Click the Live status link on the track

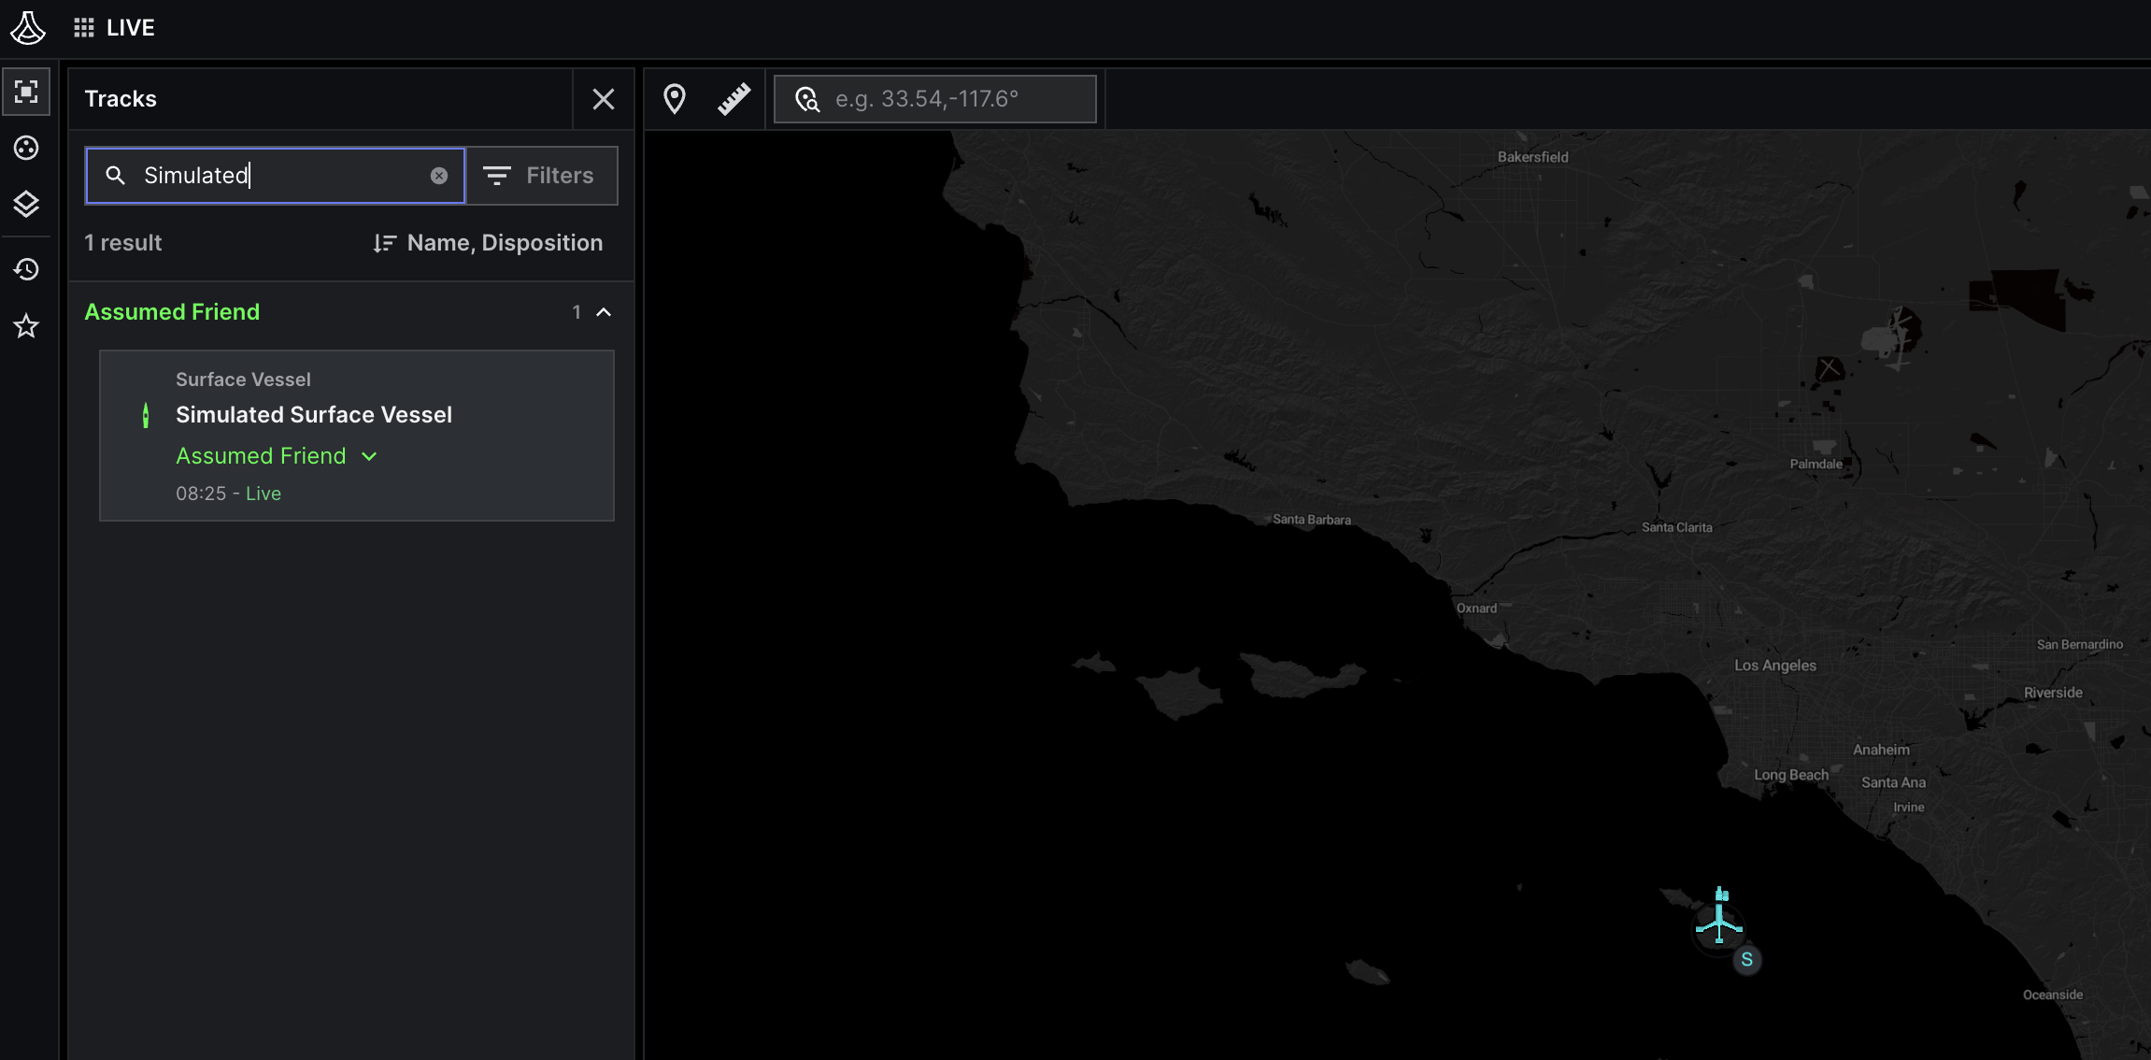click(x=264, y=494)
